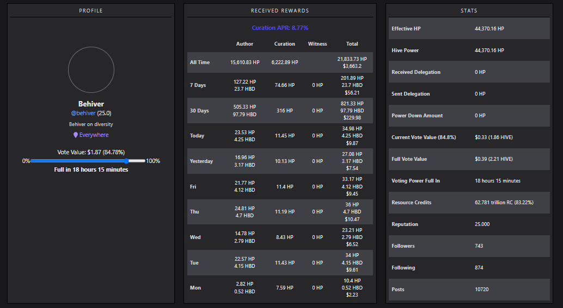Screen dimensions: 563x308
Task: Click the 7 Days row label
Action: click(x=198, y=85)
